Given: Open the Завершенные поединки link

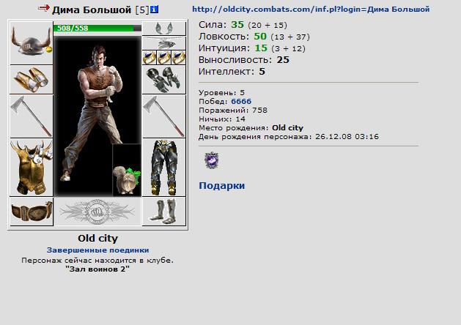Looking at the screenshot, I should click(98, 250).
